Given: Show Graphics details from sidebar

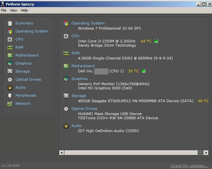Looking at the screenshot, I should pos(23,63).
